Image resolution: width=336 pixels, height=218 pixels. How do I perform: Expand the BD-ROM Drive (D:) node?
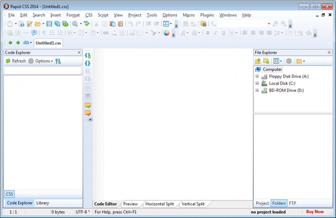(257, 90)
